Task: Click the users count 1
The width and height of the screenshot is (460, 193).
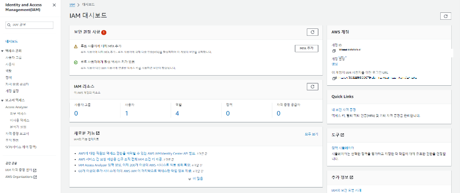Action: (x=126, y=113)
